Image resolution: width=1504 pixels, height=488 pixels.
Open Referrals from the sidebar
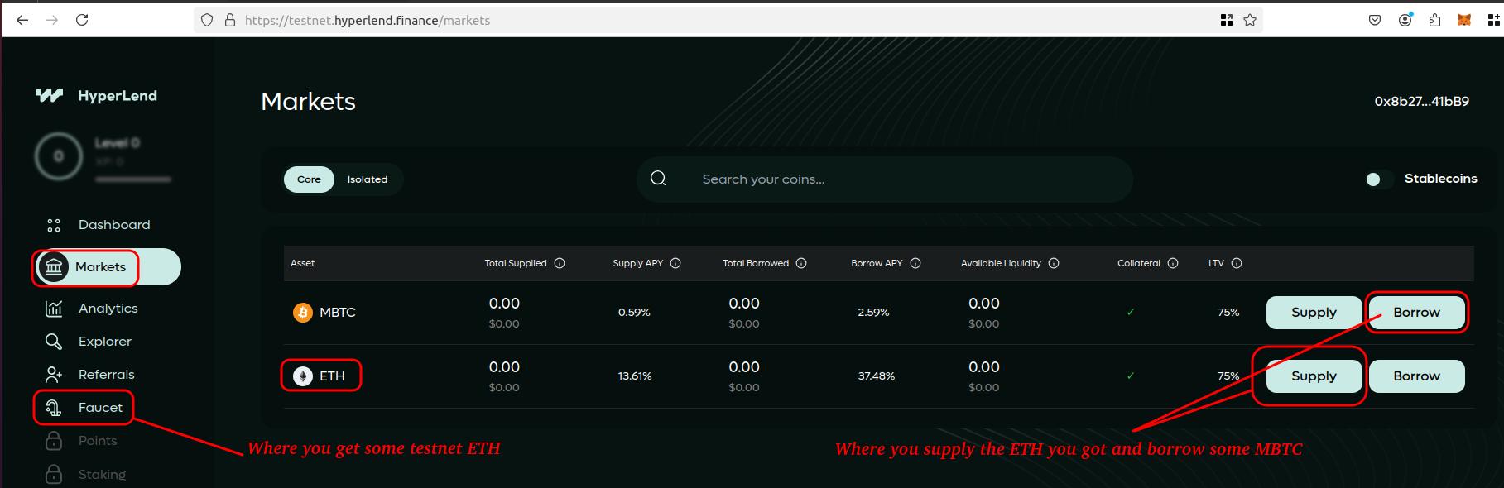pyautogui.click(x=107, y=375)
